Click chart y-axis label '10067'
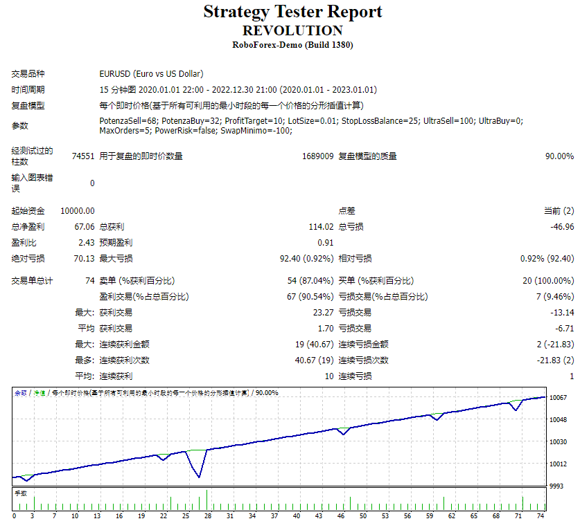580x521 pixels. 559,398
